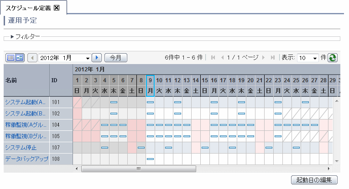Screen dimensions: 349x189
Task: Click the 起動日の編集 button
Action: pos(314,180)
